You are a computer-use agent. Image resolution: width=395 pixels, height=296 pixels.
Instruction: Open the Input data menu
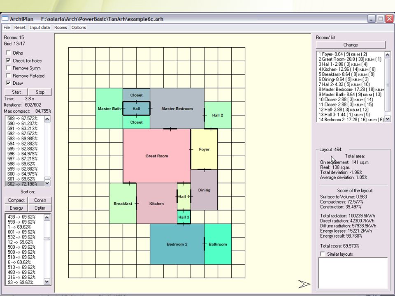coord(40,28)
